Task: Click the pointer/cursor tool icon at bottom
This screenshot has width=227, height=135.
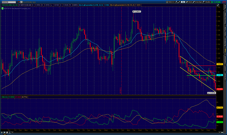Action: pos(10,132)
